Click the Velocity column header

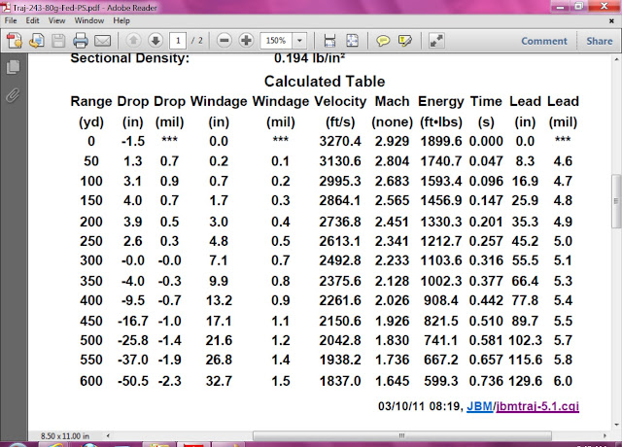pos(340,101)
